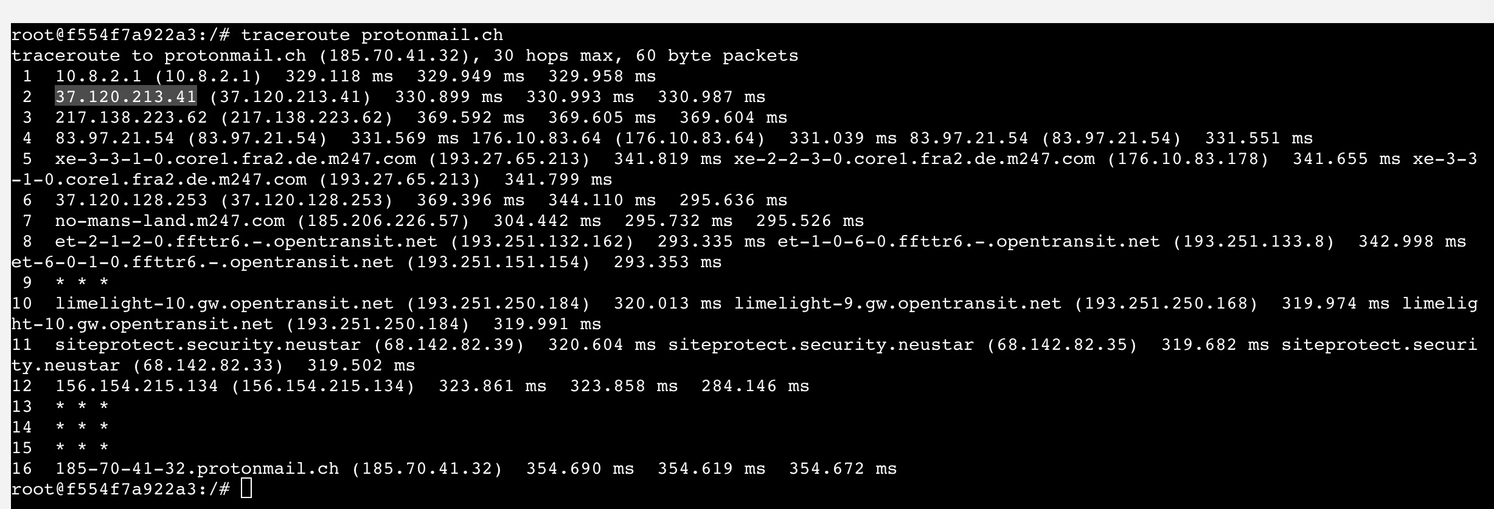Click the 193.251.133.8 address on hop 8
Image resolution: width=1494 pixels, height=509 pixels.
coord(1254,241)
